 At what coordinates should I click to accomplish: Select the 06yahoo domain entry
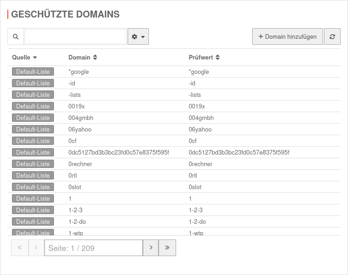[x=80, y=129]
